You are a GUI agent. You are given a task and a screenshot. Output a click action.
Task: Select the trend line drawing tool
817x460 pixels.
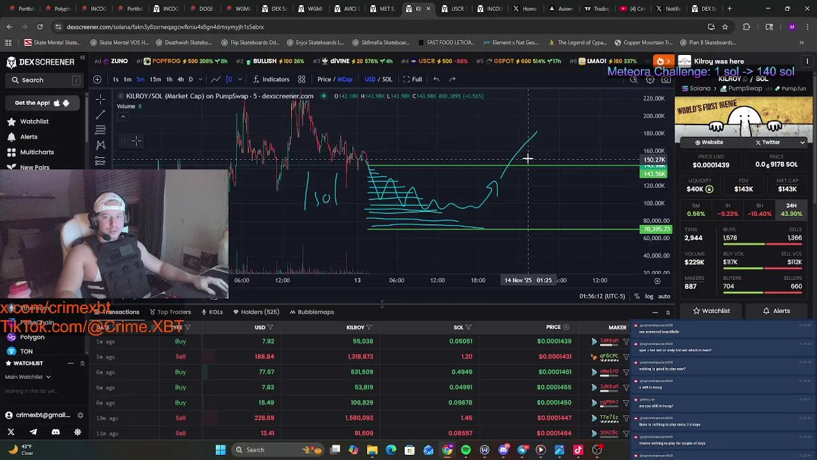coord(100,114)
